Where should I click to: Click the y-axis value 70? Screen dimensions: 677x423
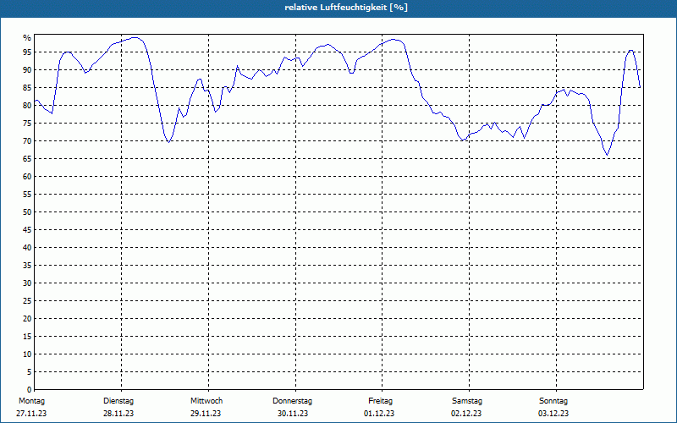(27, 141)
